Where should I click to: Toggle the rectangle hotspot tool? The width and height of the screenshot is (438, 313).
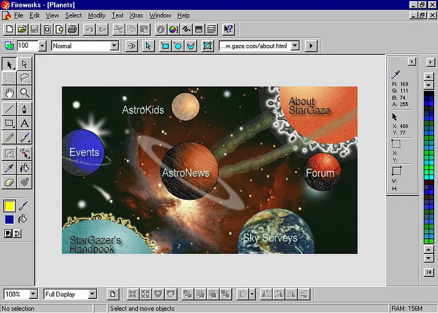click(165, 46)
